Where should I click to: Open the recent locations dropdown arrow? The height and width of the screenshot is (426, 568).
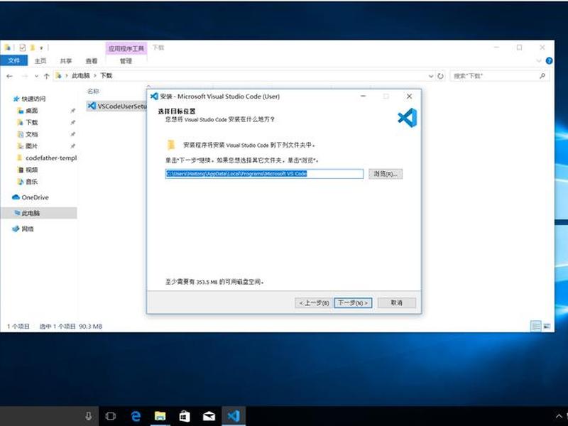36,76
